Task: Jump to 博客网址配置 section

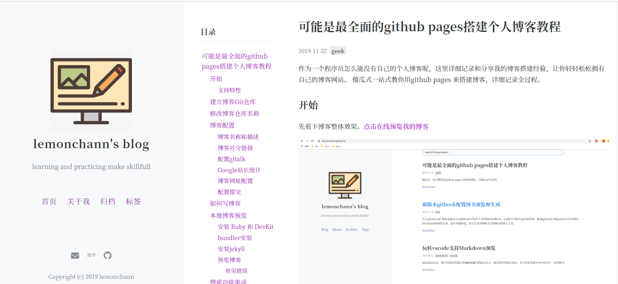Action: [235, 181]
